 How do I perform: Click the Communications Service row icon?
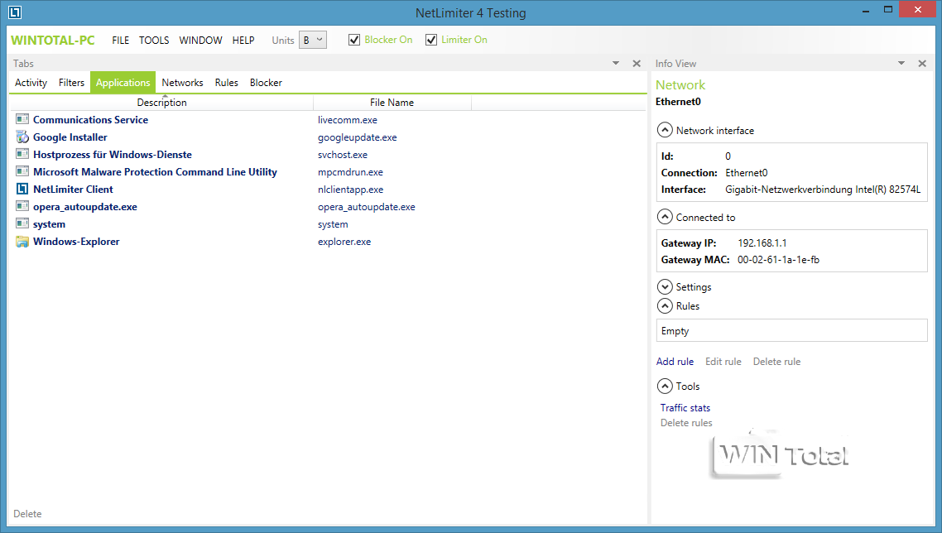pos(22,120)
